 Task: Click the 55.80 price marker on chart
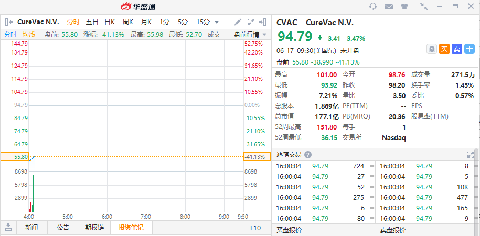(15, 157)
